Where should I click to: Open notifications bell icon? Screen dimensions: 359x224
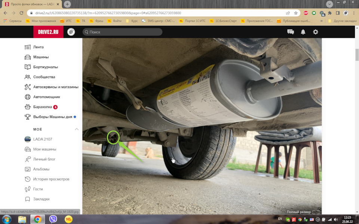coord(303,32)
